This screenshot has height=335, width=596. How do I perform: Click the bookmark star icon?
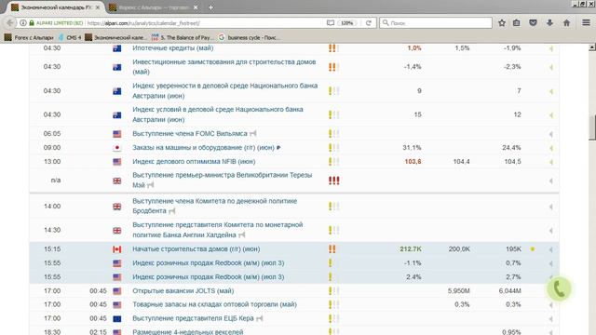(502, 23)
